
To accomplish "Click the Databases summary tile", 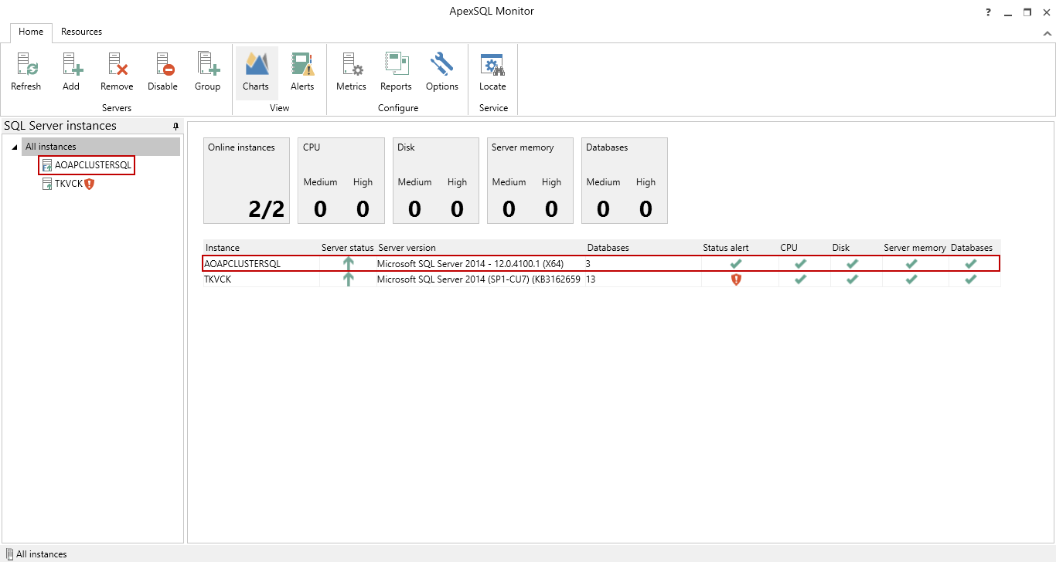I will (624, 181).
